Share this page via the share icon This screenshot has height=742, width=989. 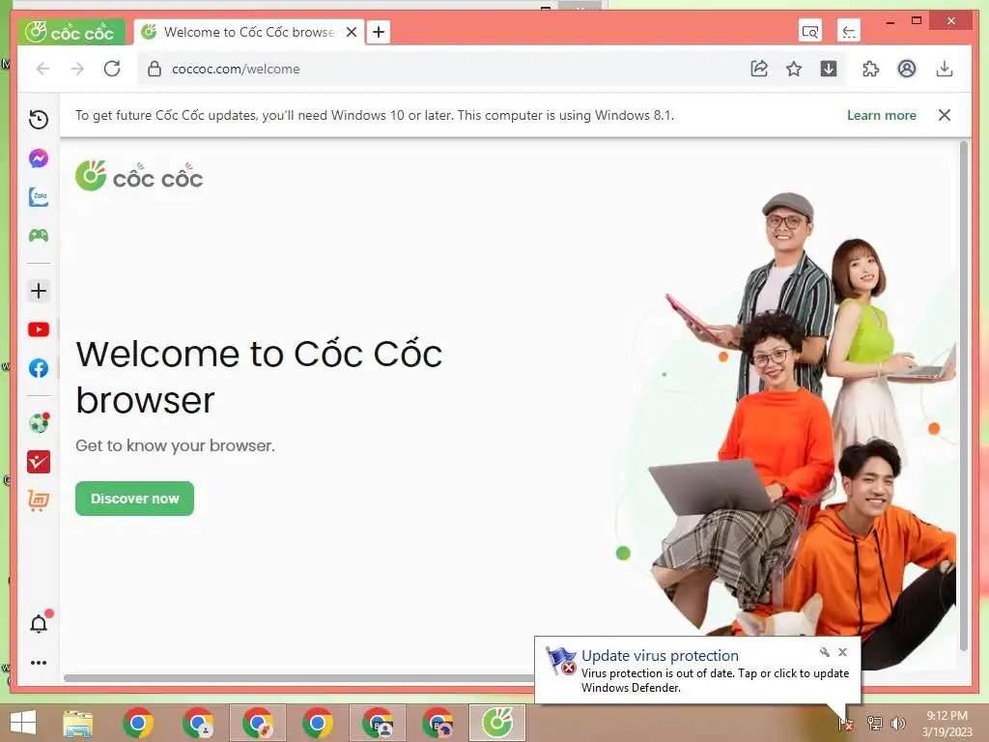tap(759, 69)
